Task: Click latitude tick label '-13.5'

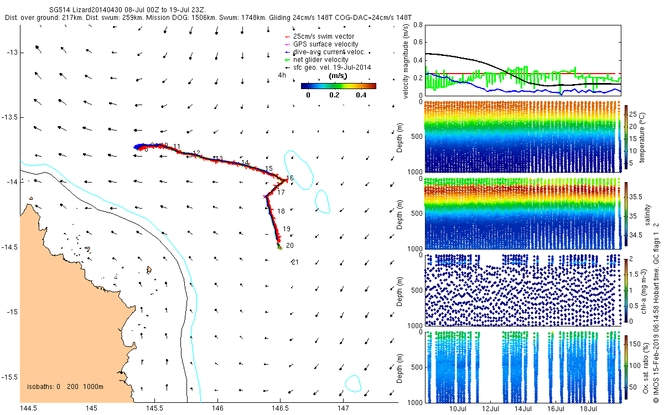Action: pyautogui.click(x=10, y=117)
